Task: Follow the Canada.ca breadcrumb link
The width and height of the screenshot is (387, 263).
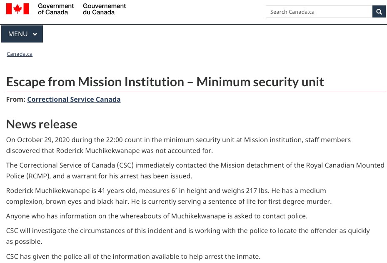Action: pyautogui.click(x=20, y=54)
